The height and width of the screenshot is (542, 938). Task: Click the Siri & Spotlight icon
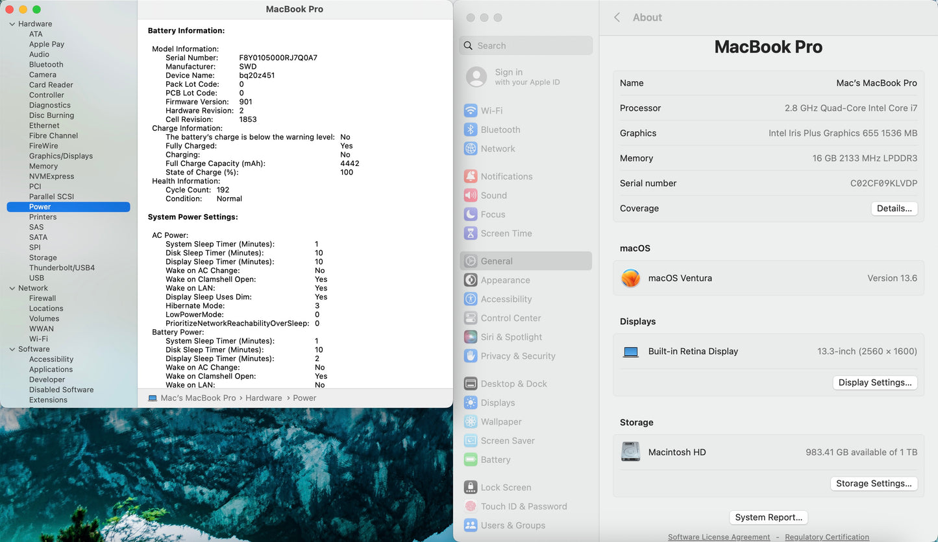pos(471,337)
